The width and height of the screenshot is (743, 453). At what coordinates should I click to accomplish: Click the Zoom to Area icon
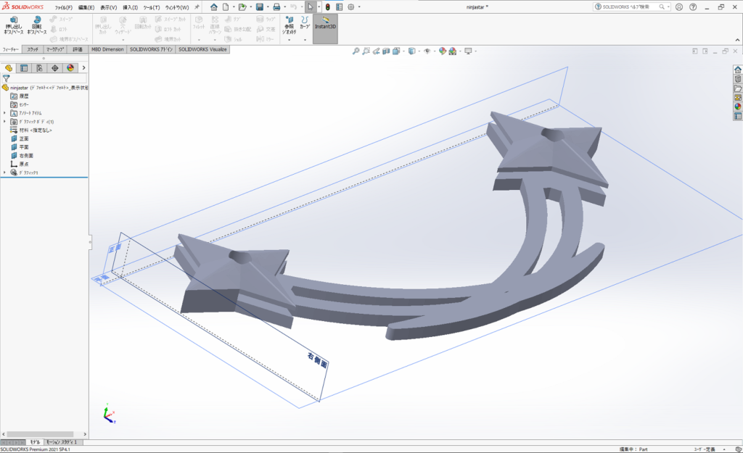click(x=366, y=51)
